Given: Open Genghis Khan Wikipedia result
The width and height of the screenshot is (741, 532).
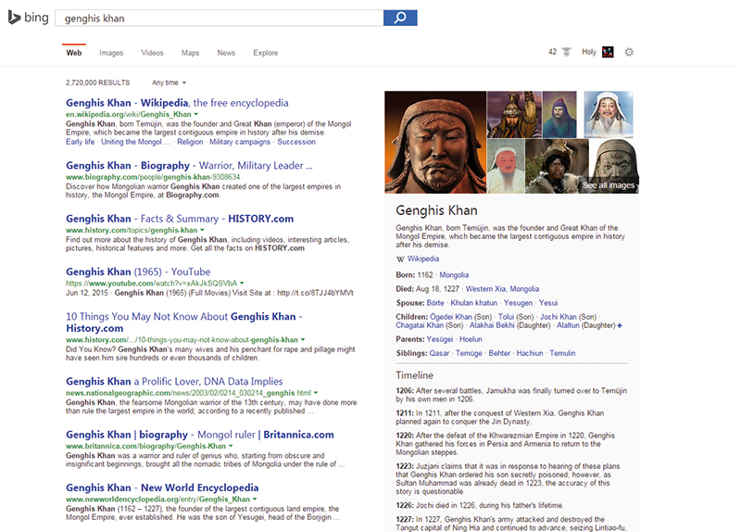Looking at the screenshot, I should [177, 103].
